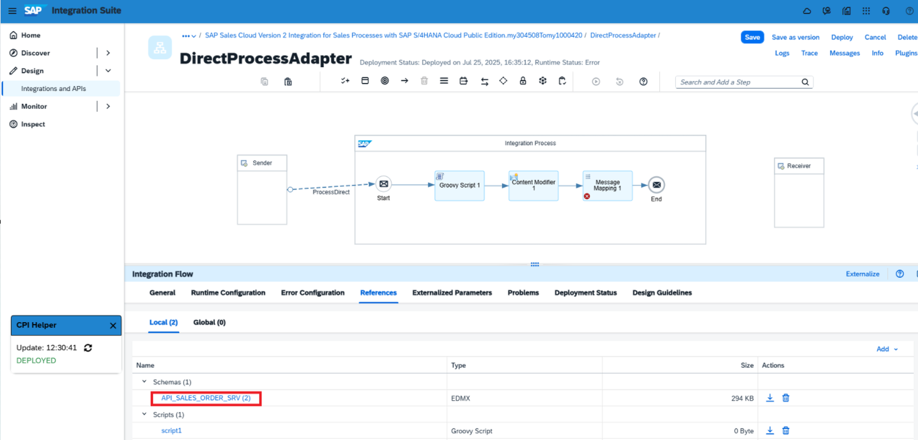Open the Add dropdown in References

[887, 349]
